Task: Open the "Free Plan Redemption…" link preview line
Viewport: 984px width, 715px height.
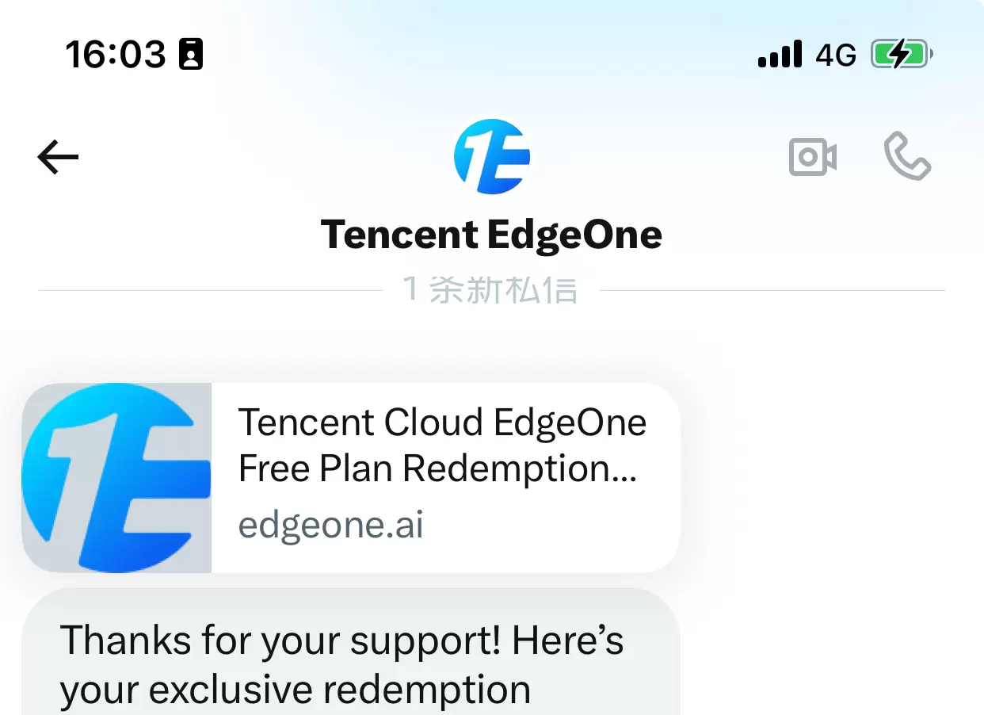Action: click(437, 469)
